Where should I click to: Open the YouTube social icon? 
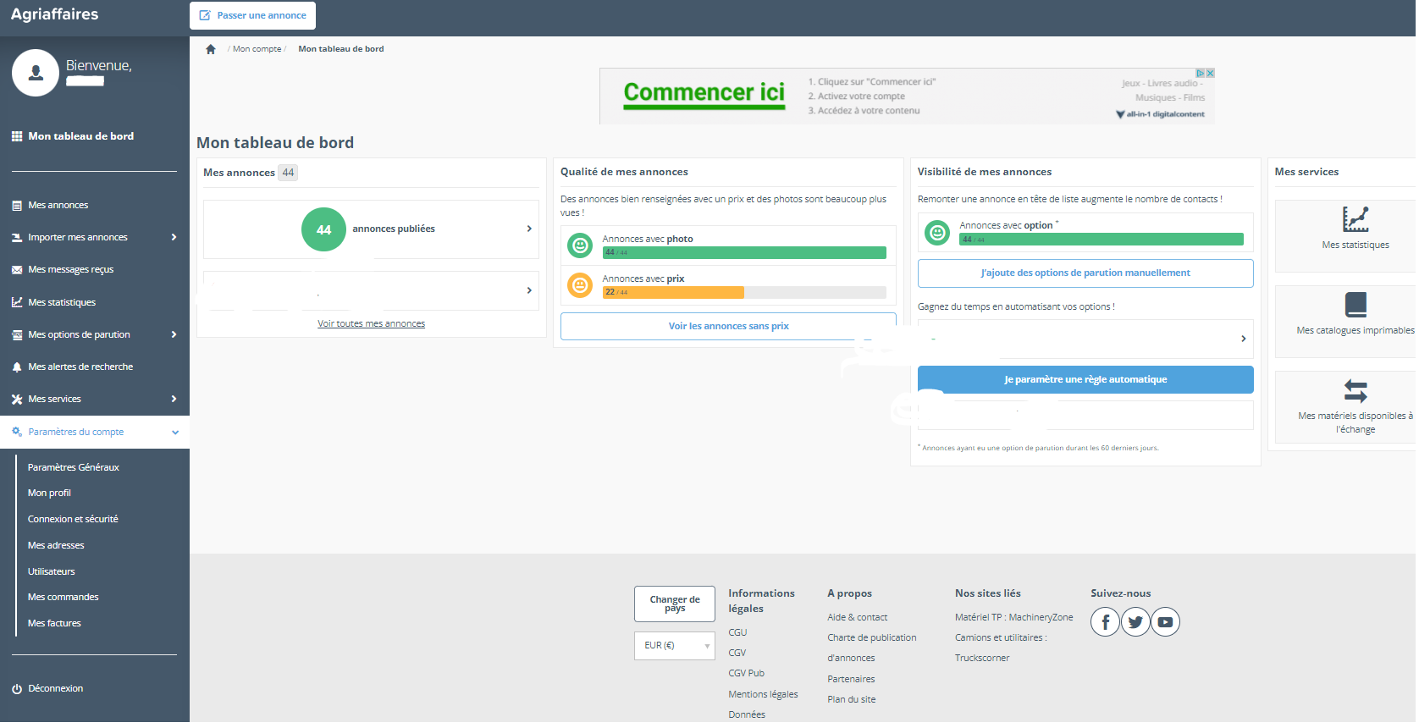(1165, 622)
